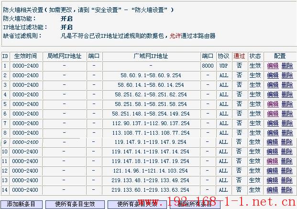The image size is (297, 209).
Task: Click 0000-2400 time in row 14
Action: coord(25,190)
